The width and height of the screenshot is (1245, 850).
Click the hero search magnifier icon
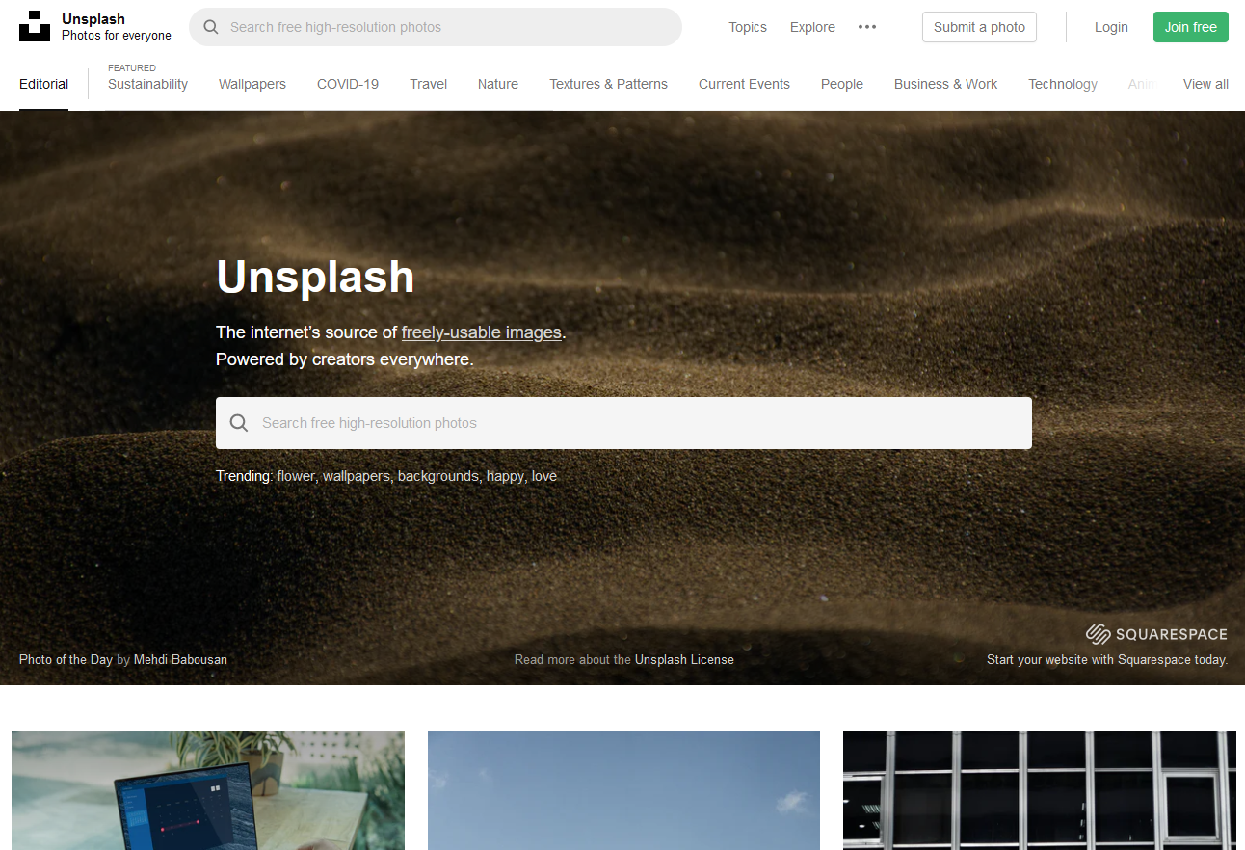click(x=239, y=423)
